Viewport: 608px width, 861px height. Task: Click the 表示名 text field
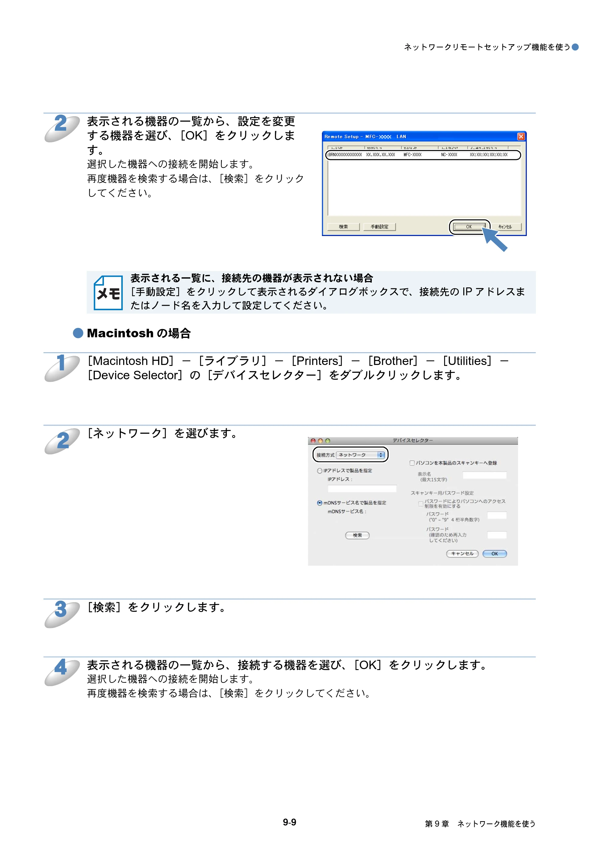pos(485,475)
